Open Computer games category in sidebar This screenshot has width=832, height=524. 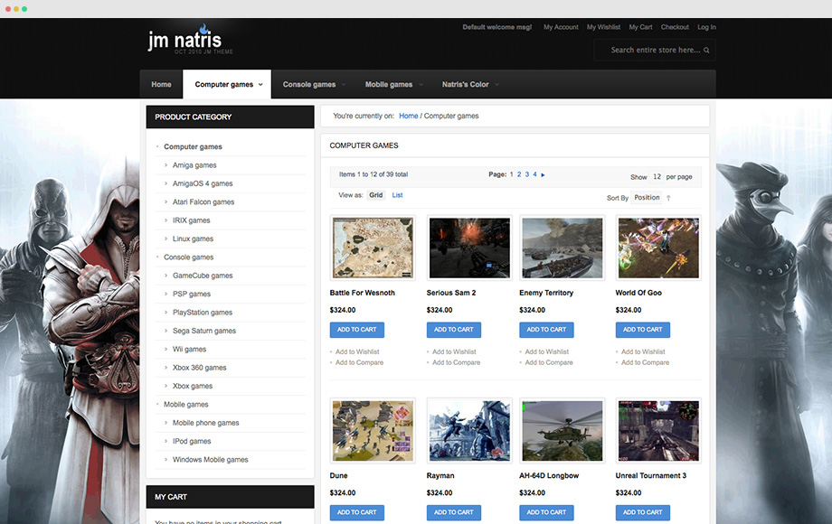194,146
